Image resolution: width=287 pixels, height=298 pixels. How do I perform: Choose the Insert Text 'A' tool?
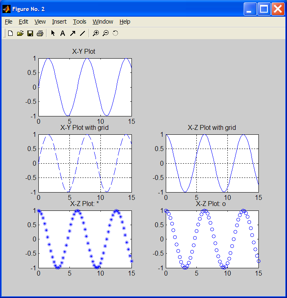(x=62, y=33)
